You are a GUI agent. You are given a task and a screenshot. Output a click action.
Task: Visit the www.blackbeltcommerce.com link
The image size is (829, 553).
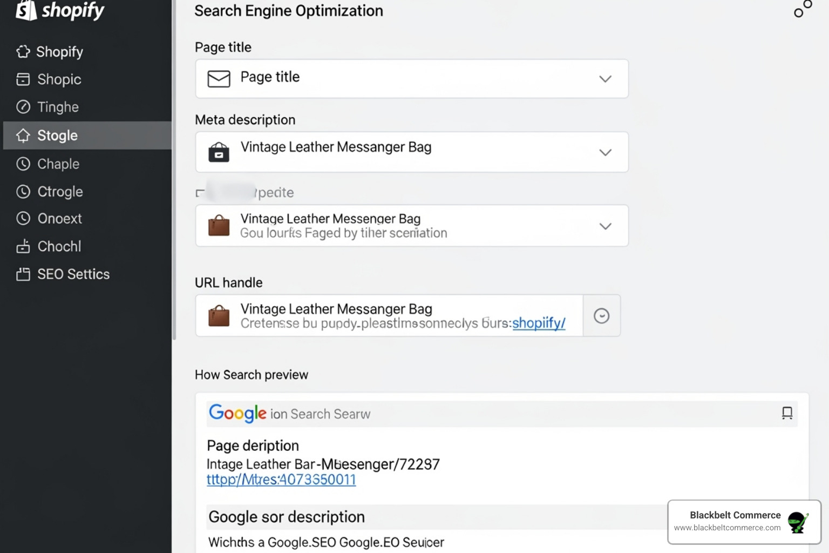point(728,528)
